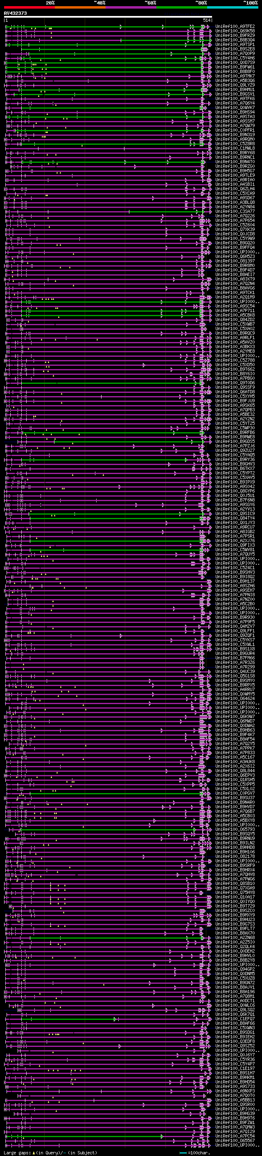Select label UniRef100_A9TMK7
The height and width of the screenshot is (1156, 262).
(x=235, y=76)
